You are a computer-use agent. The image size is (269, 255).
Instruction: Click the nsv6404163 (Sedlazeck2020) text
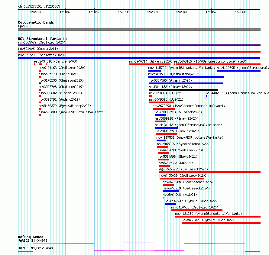click(x=62, y=68)
